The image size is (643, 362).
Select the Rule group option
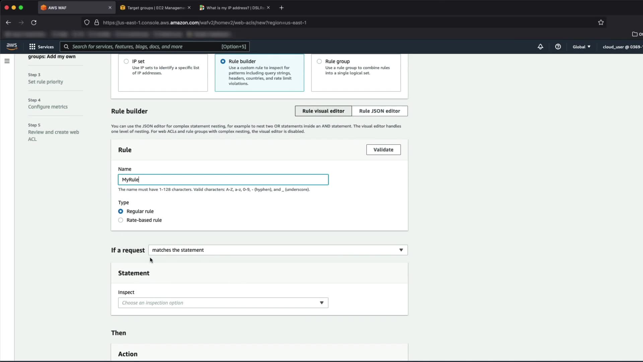319,61
